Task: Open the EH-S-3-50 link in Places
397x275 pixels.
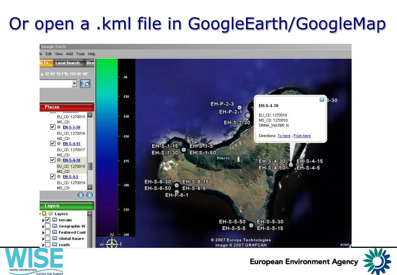Action: pyautogui.click(x=71, y=127)
